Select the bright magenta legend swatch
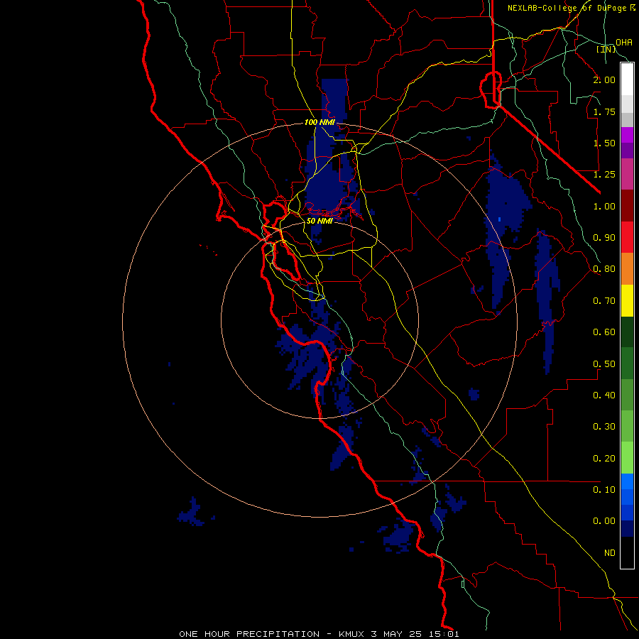639x639 pixels. pos(627,135)
